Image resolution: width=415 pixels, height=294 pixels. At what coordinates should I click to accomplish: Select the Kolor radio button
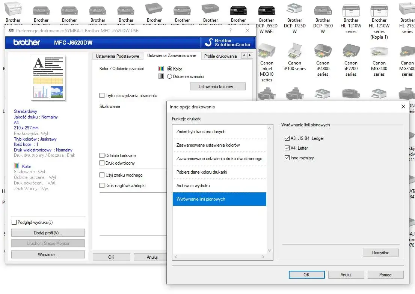pyautogui.click(x=170, y=69)
